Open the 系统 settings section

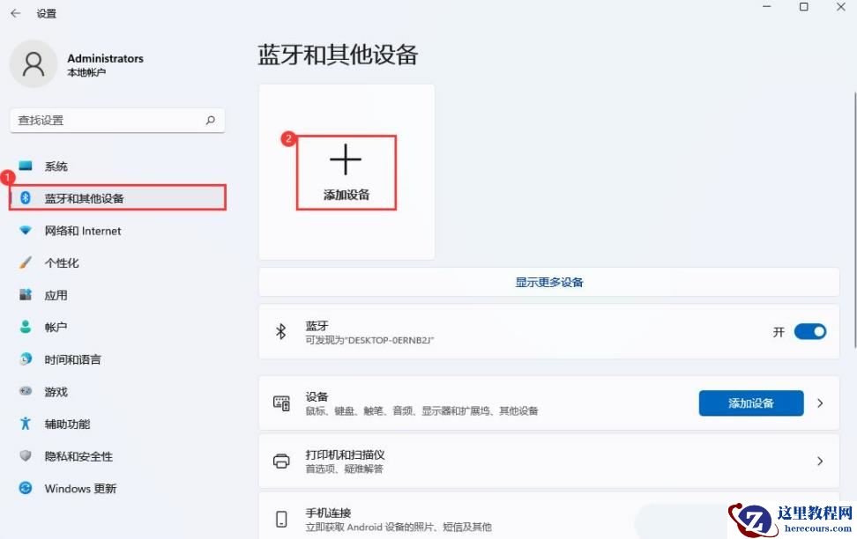pos(56,166)
